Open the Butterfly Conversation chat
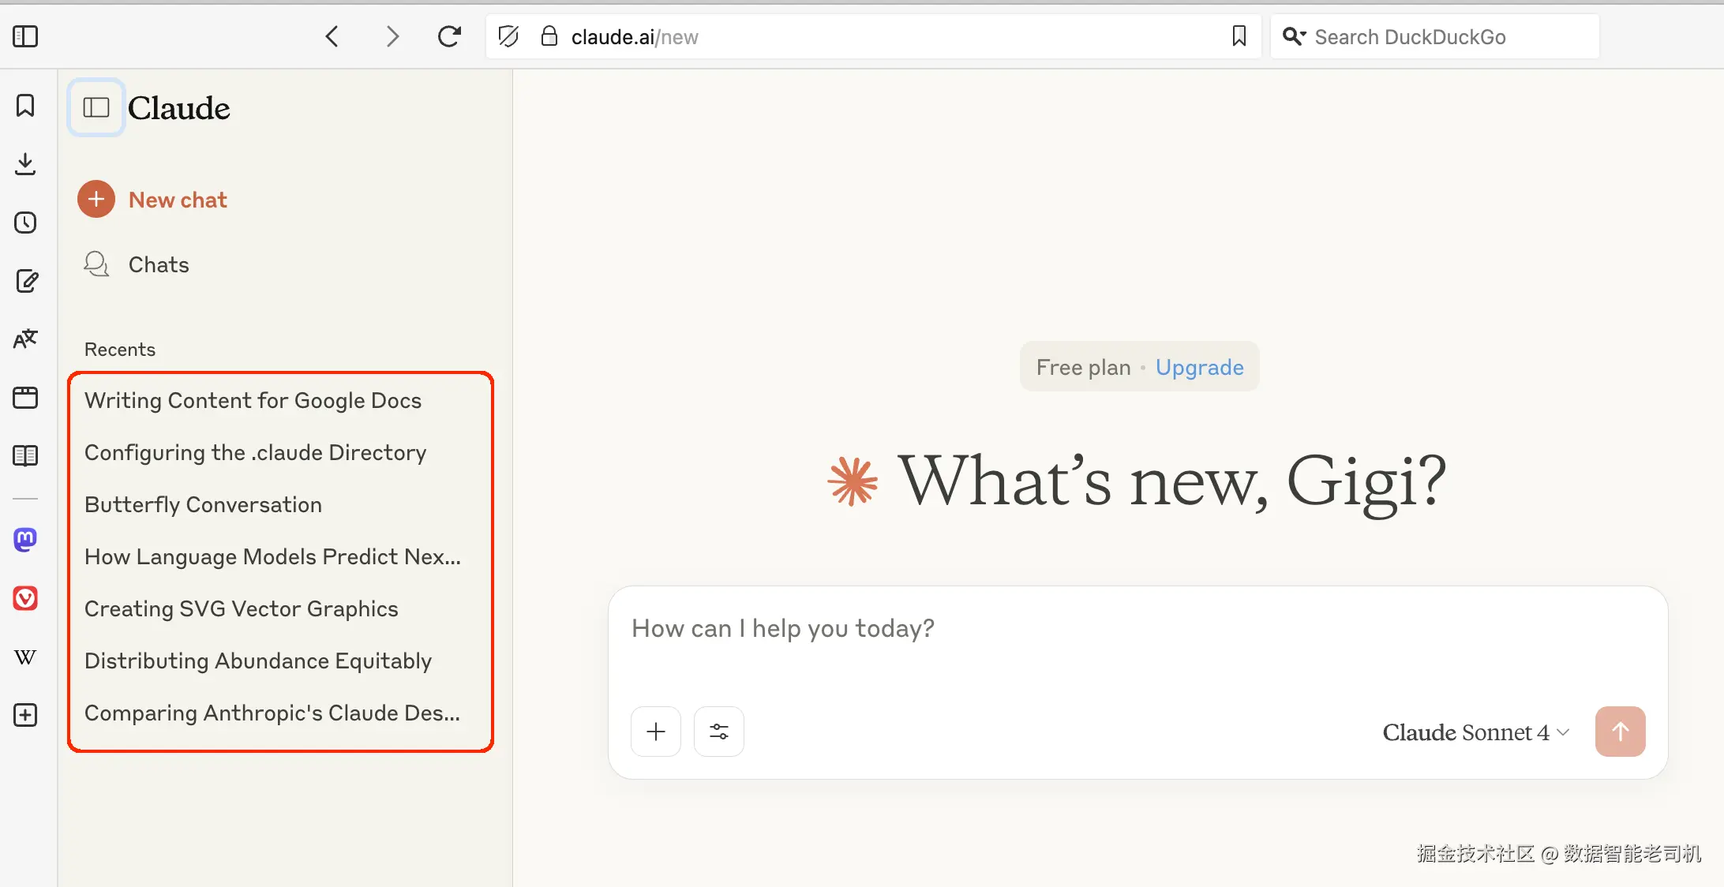 click(203, 505)
